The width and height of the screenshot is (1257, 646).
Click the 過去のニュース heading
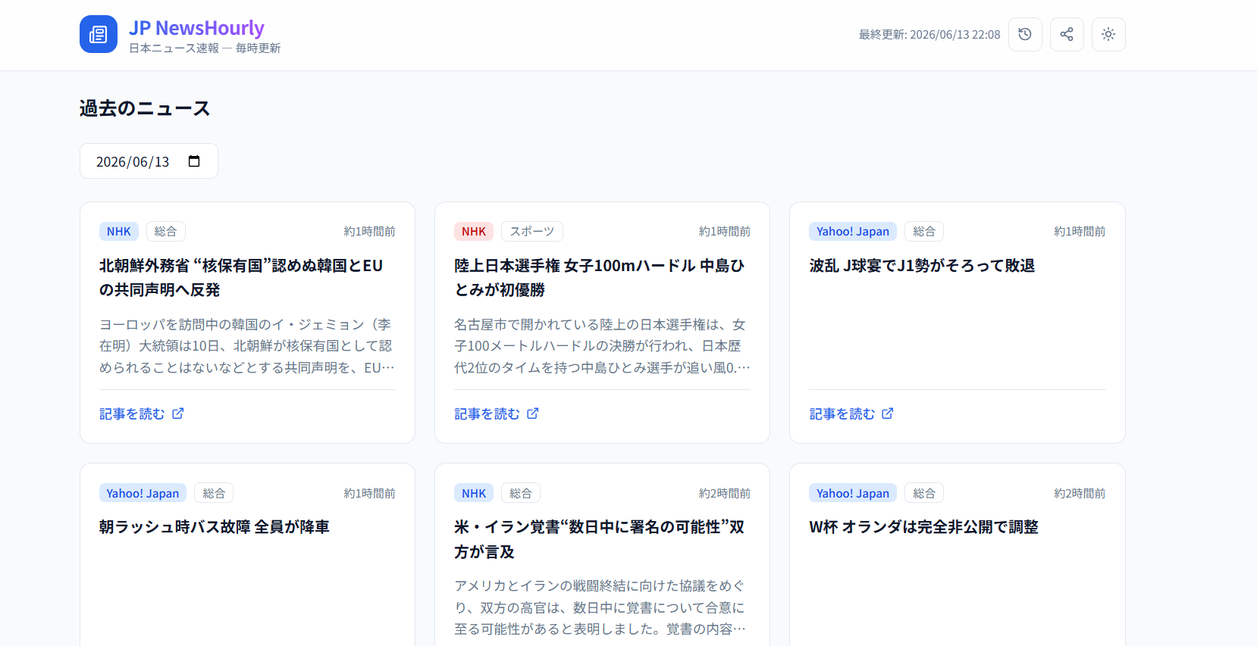(x=145, y=108)
